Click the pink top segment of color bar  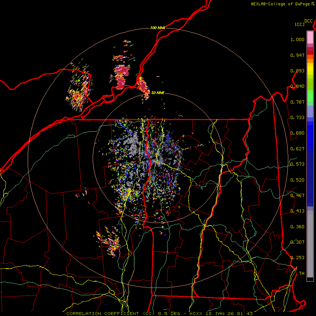tap(310, 37)
